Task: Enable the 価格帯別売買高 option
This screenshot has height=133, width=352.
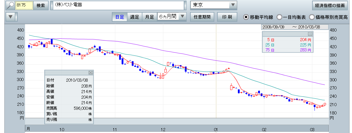Action: tap(312, 17)
